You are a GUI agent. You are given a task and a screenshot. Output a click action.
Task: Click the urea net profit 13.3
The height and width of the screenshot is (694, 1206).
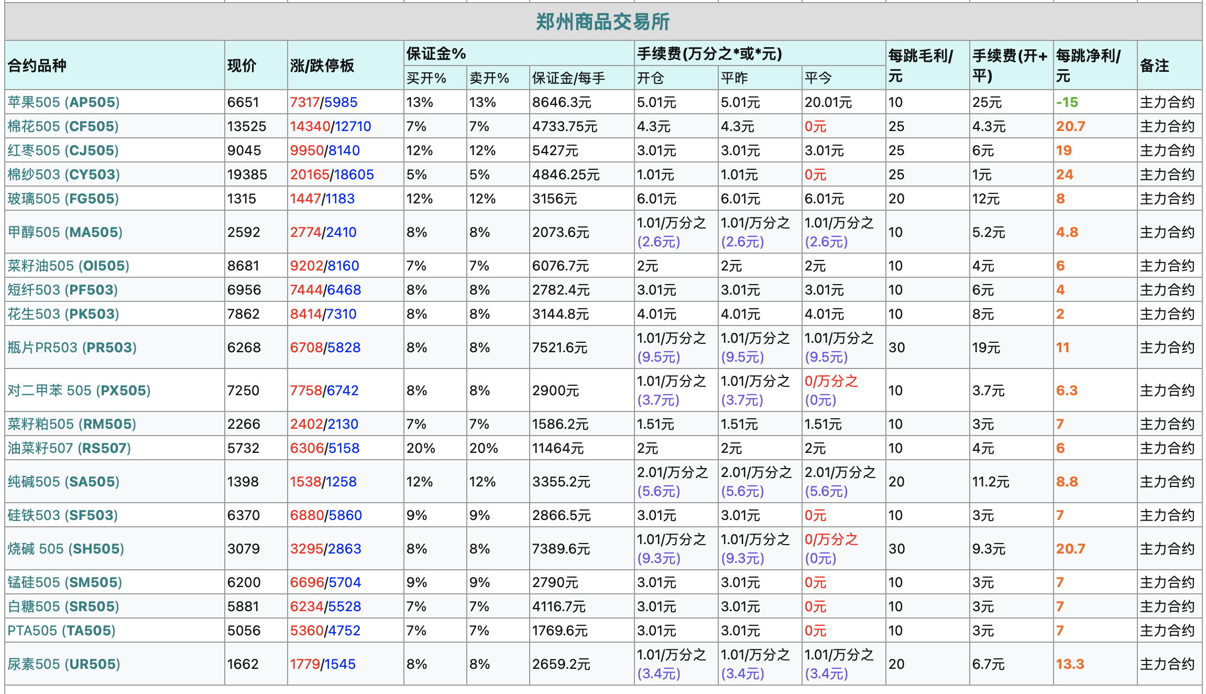[1070, 664]
